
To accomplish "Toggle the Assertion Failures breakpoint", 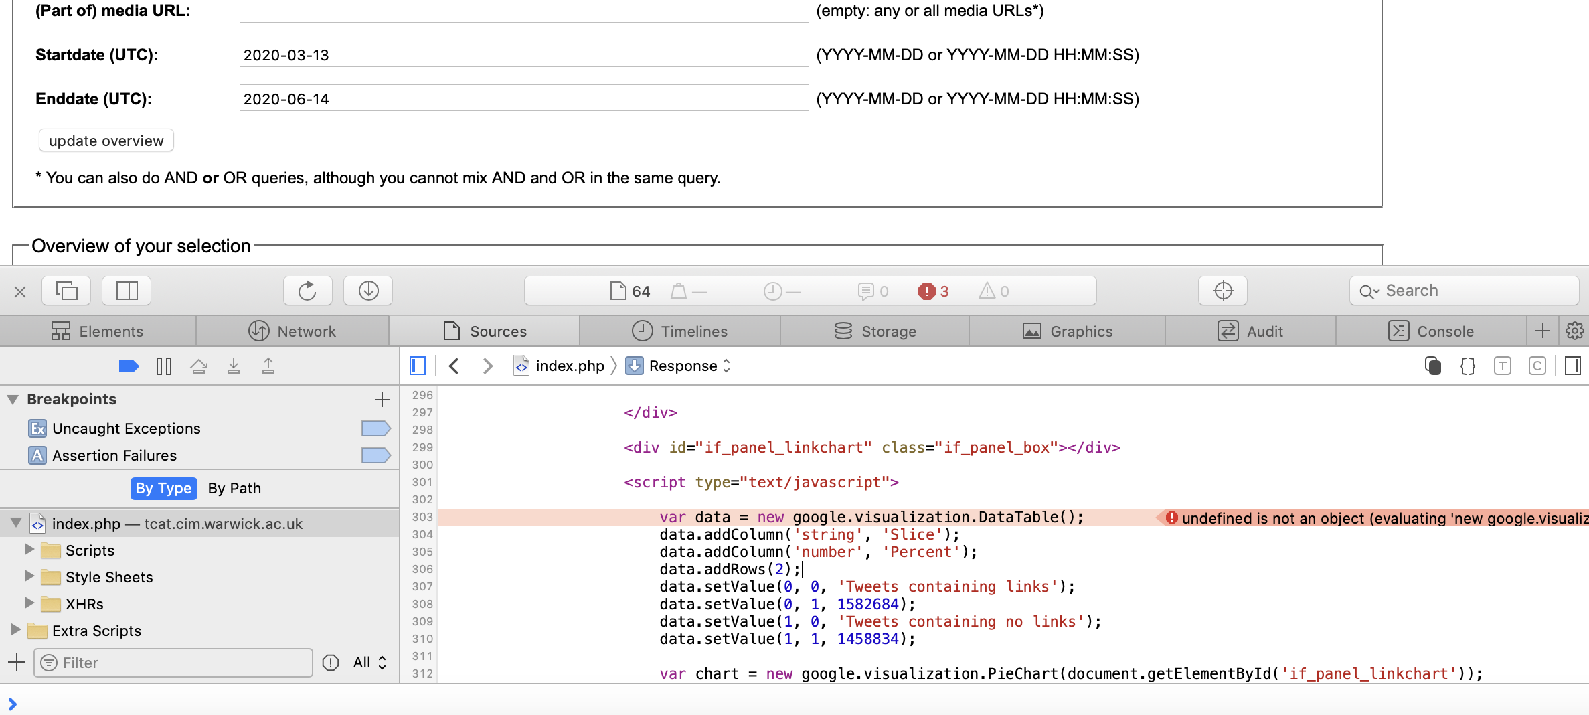I will pyautogui.click(x=375, y=455).
